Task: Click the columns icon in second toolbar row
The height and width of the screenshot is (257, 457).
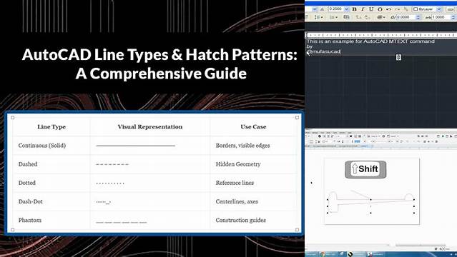Action: [319, 17]
